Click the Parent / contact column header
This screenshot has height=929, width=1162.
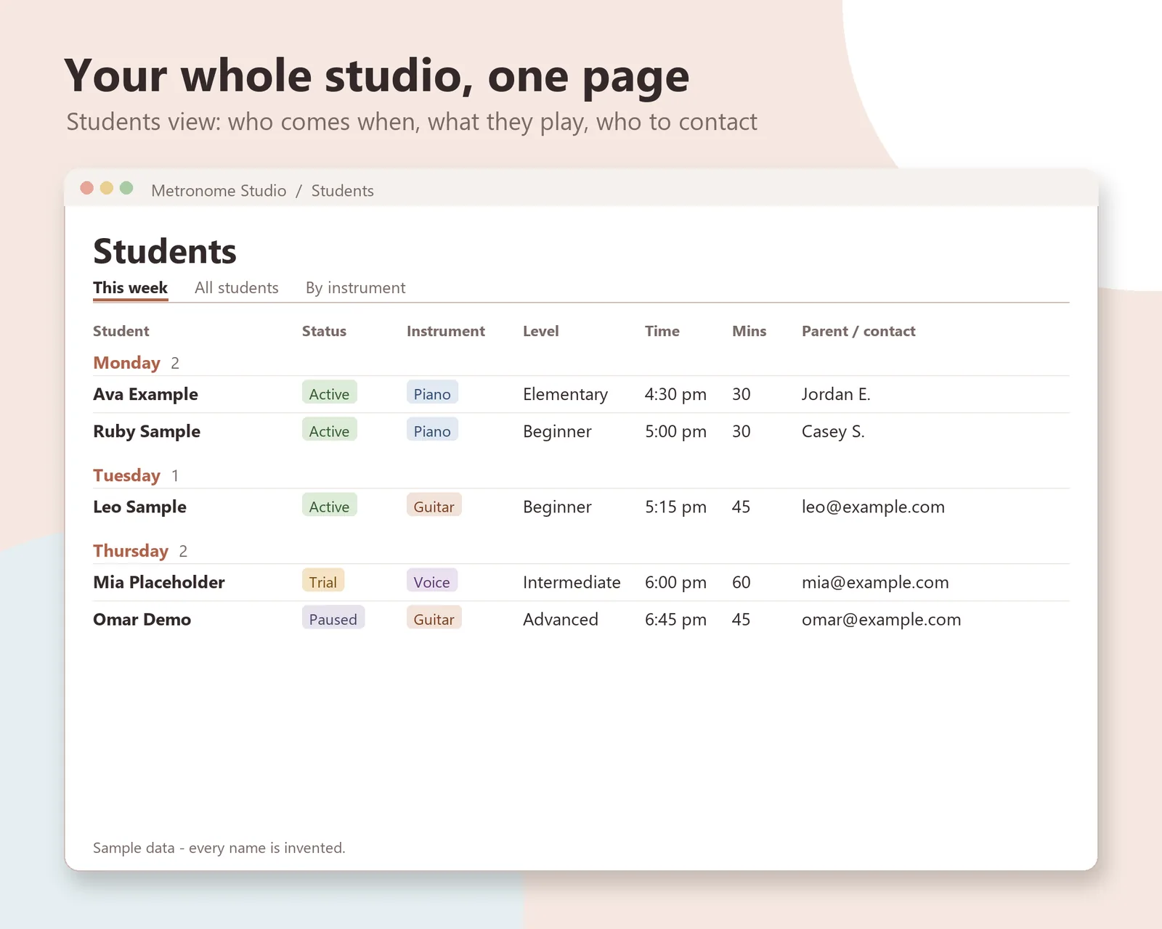coord(858,331)
